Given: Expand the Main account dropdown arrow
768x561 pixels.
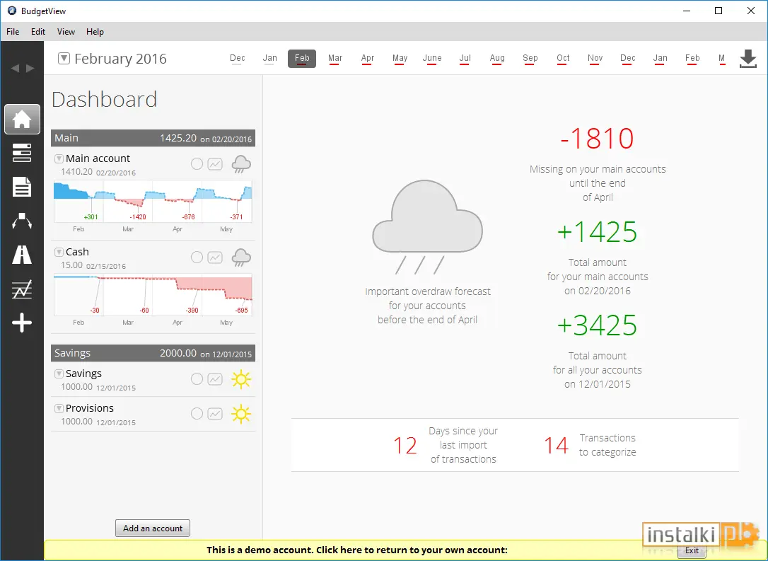Looking at the screenshot, I should [59, 158].
